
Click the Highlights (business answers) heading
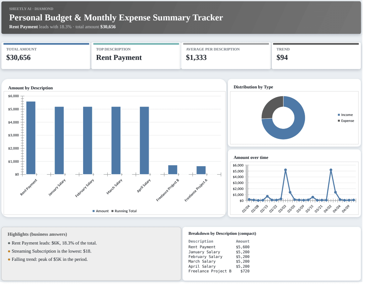click(37, 234)
